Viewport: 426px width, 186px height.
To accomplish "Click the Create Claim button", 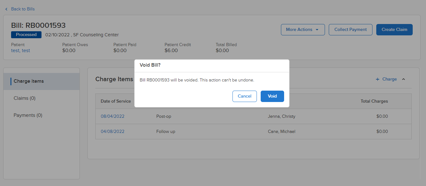I will click(394, 30).
